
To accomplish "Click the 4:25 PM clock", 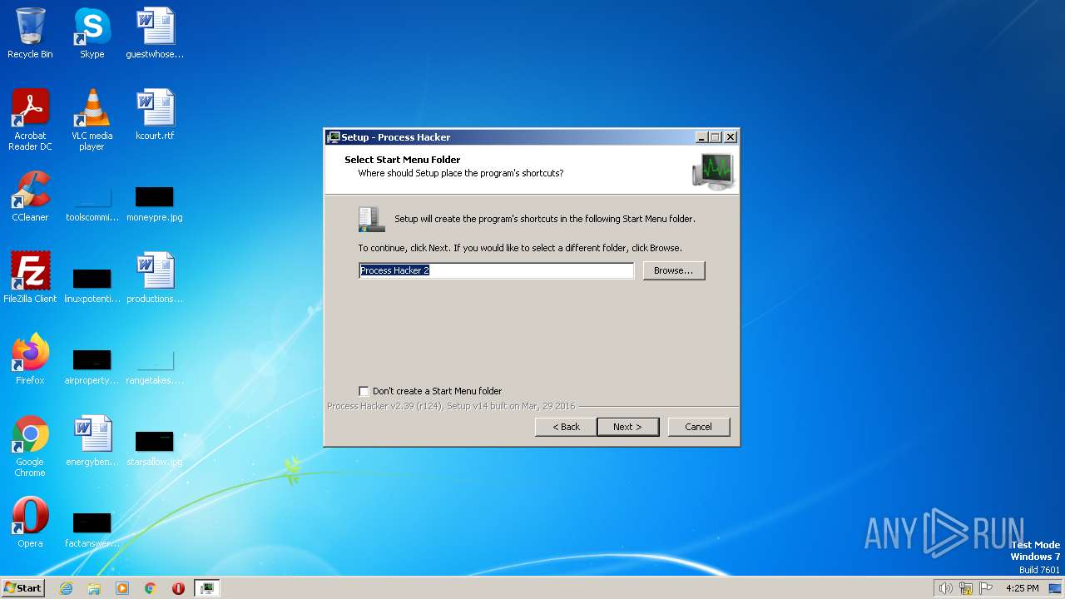I will 1023,588.
